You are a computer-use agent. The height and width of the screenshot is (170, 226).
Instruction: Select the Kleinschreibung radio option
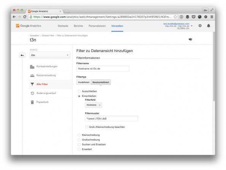pyautogui.click(x=79, y=135)
